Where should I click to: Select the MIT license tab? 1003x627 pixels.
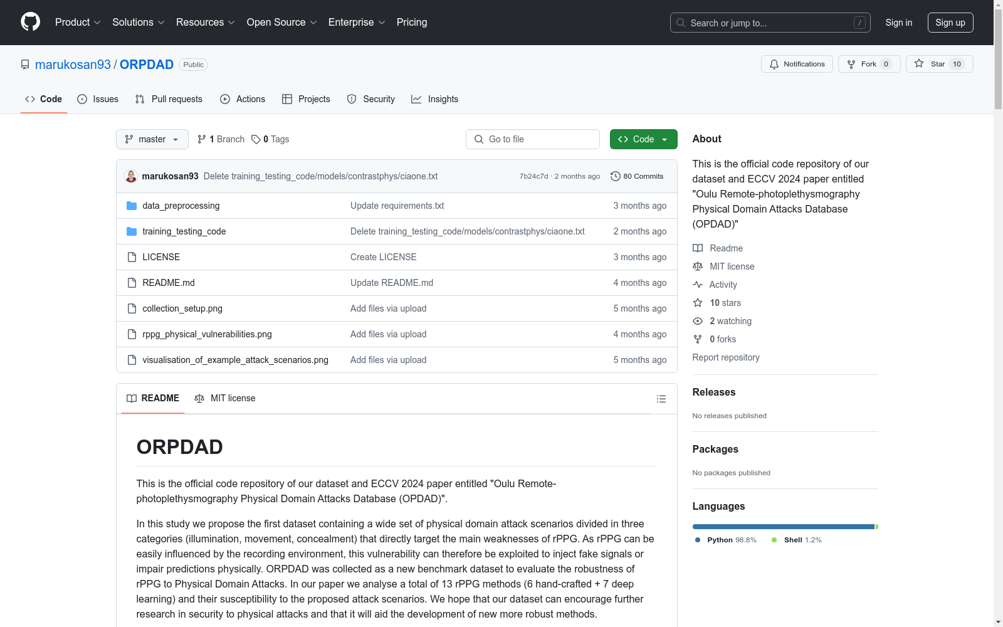click(225, 398)
